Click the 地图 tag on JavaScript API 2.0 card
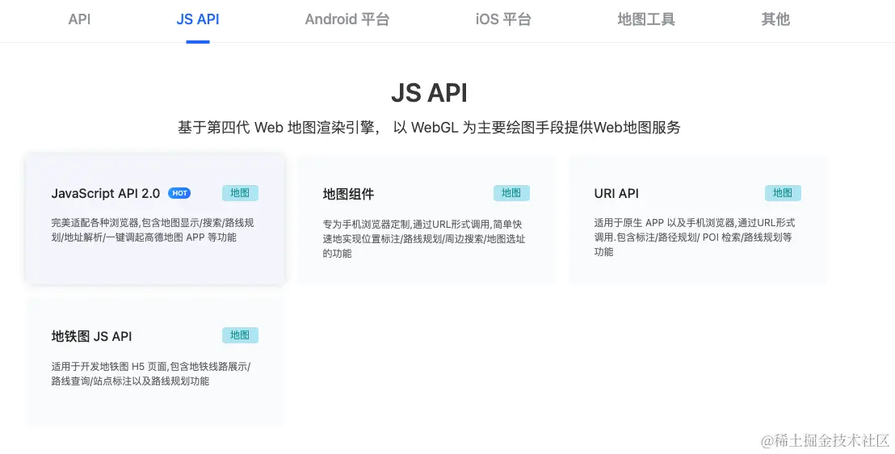The height and width of the screenshot is (454, 895). point(240,193)
